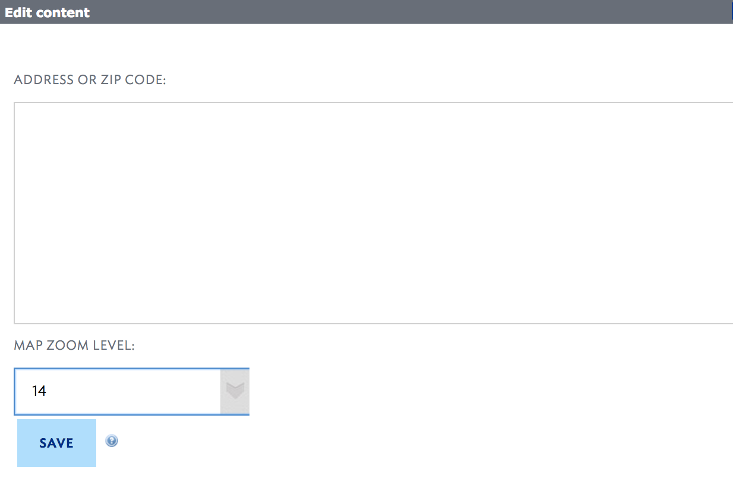Place cursor in the address entry field

[x=373, y=213]
